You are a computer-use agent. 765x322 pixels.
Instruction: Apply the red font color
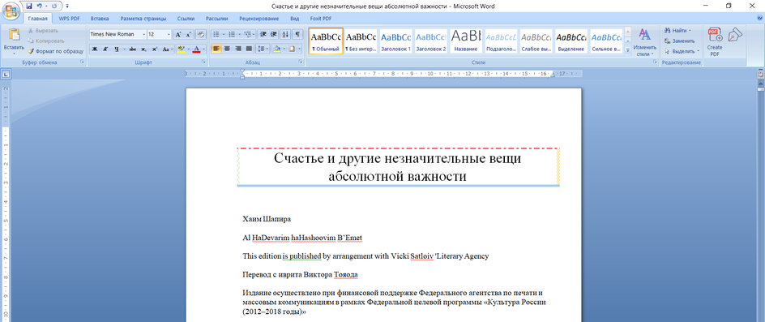pos(197,49)
